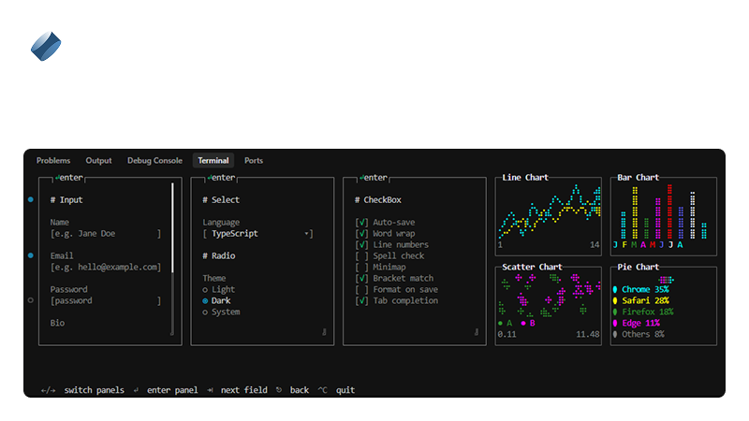
Task: Click the resize corner of the Select panel
Action: click(324, 331)
